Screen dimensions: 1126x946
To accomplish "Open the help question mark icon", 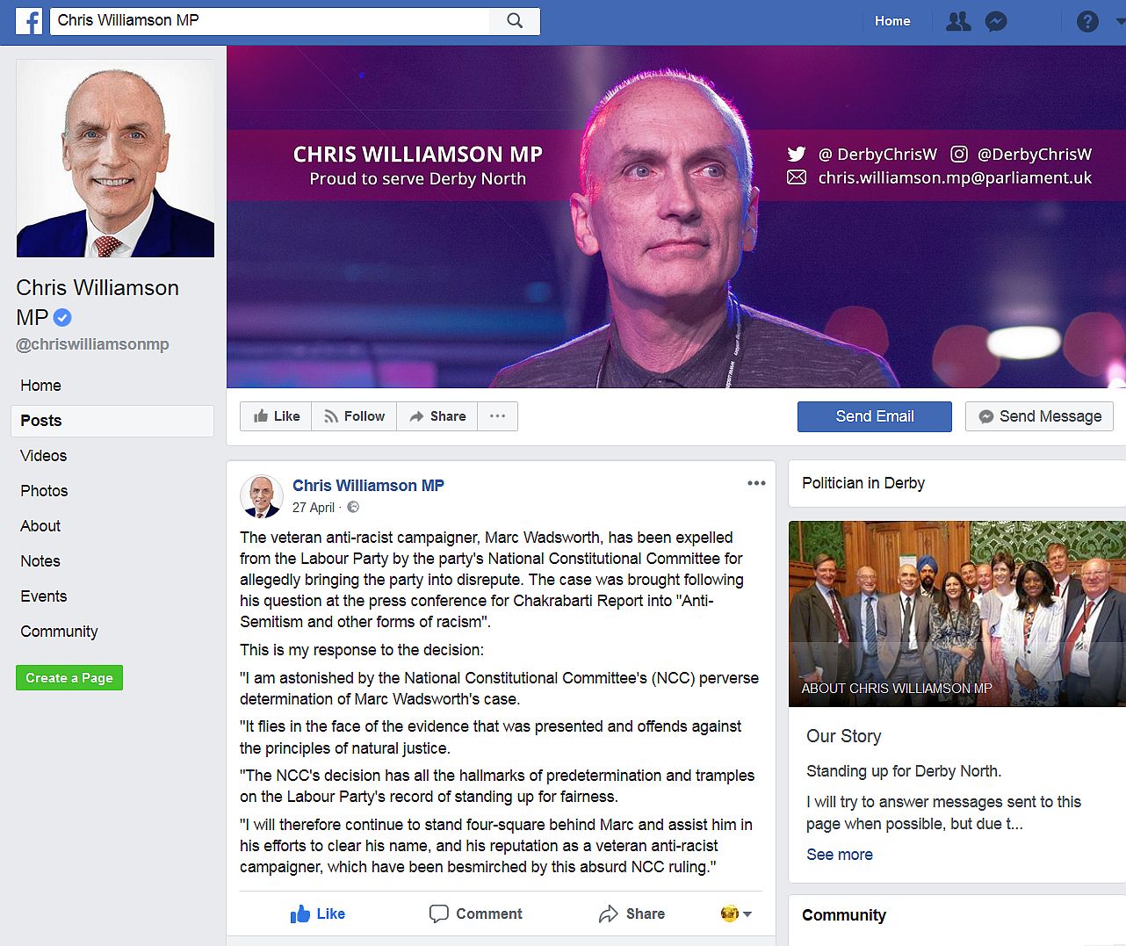I will (1087, 21).
